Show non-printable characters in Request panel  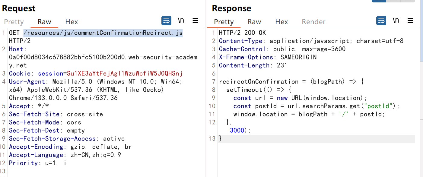coord(181,21)
